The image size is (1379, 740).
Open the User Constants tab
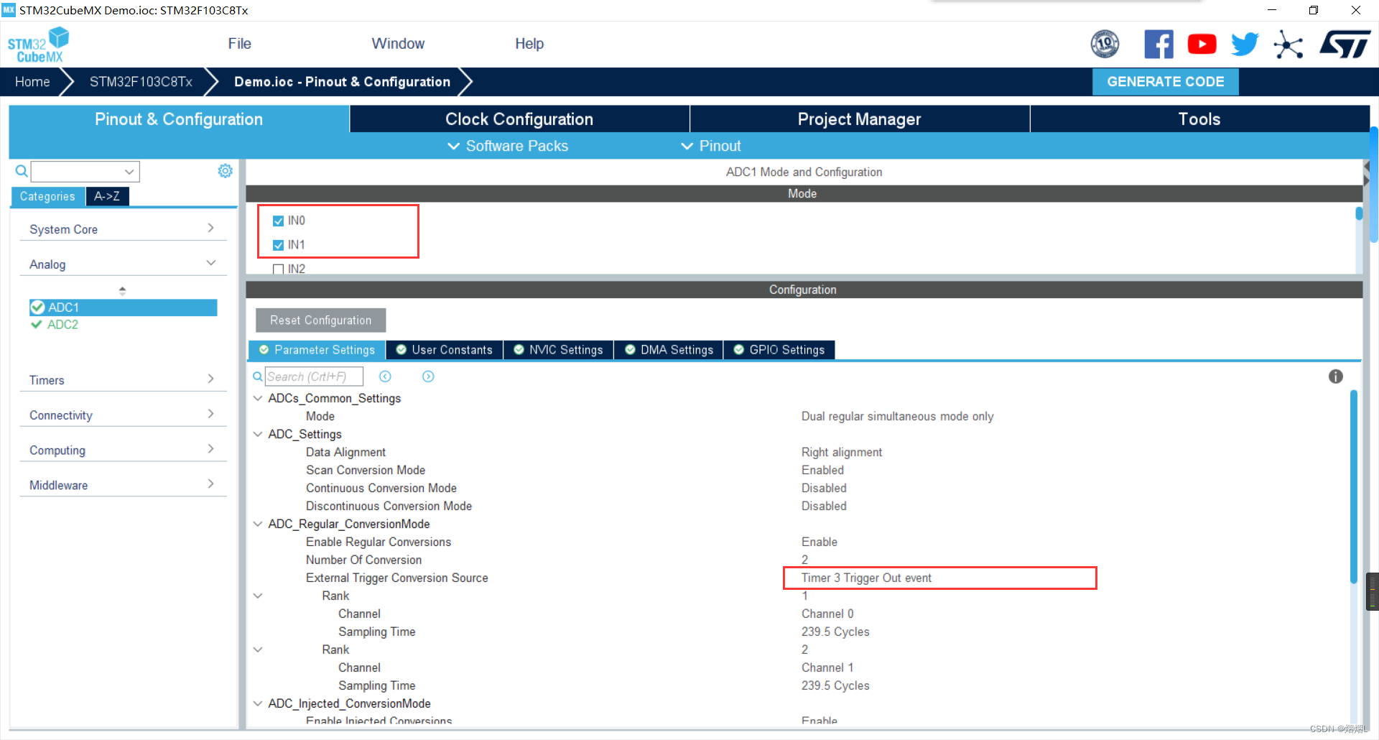[x=445, y=350]
